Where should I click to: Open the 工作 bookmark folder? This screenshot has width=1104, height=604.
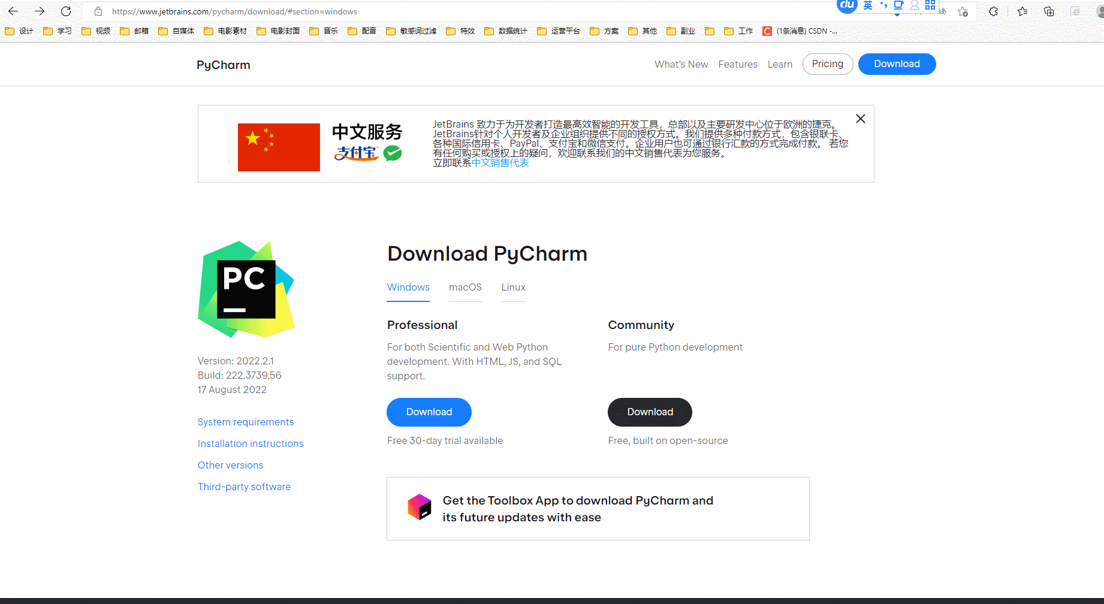click(738, 31)
